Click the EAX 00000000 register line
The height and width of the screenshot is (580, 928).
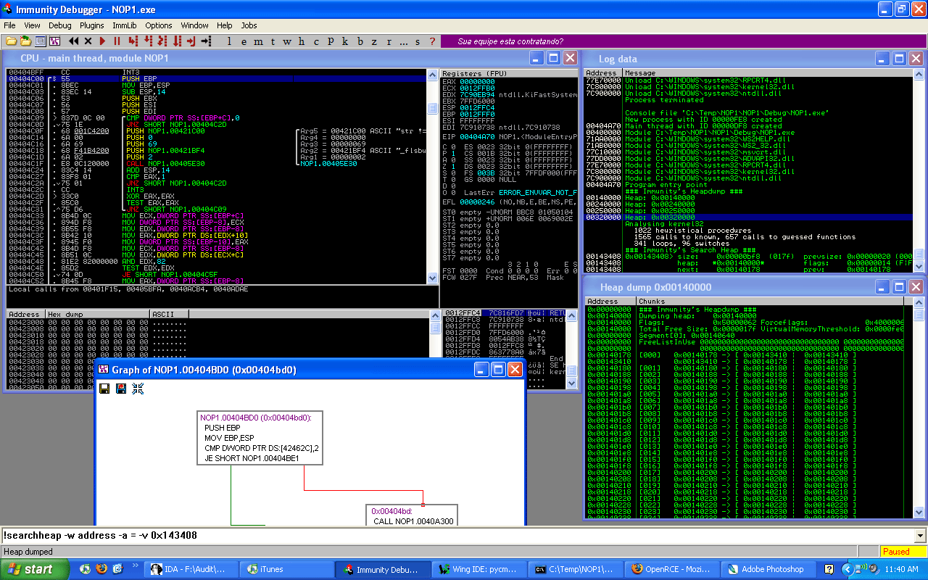(x=468, y=82)
